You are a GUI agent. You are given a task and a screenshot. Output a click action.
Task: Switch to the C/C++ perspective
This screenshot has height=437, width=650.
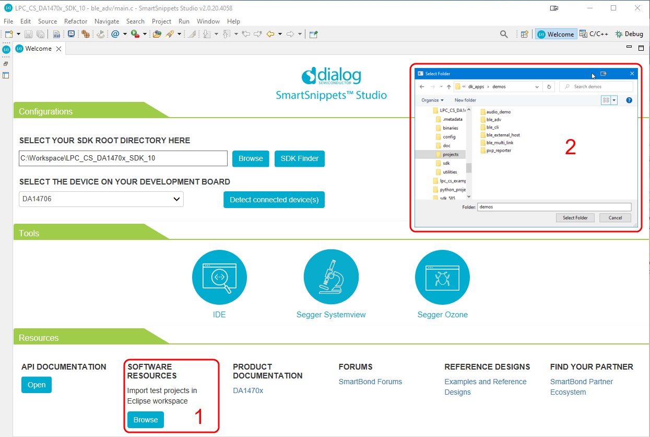point(594,34)
